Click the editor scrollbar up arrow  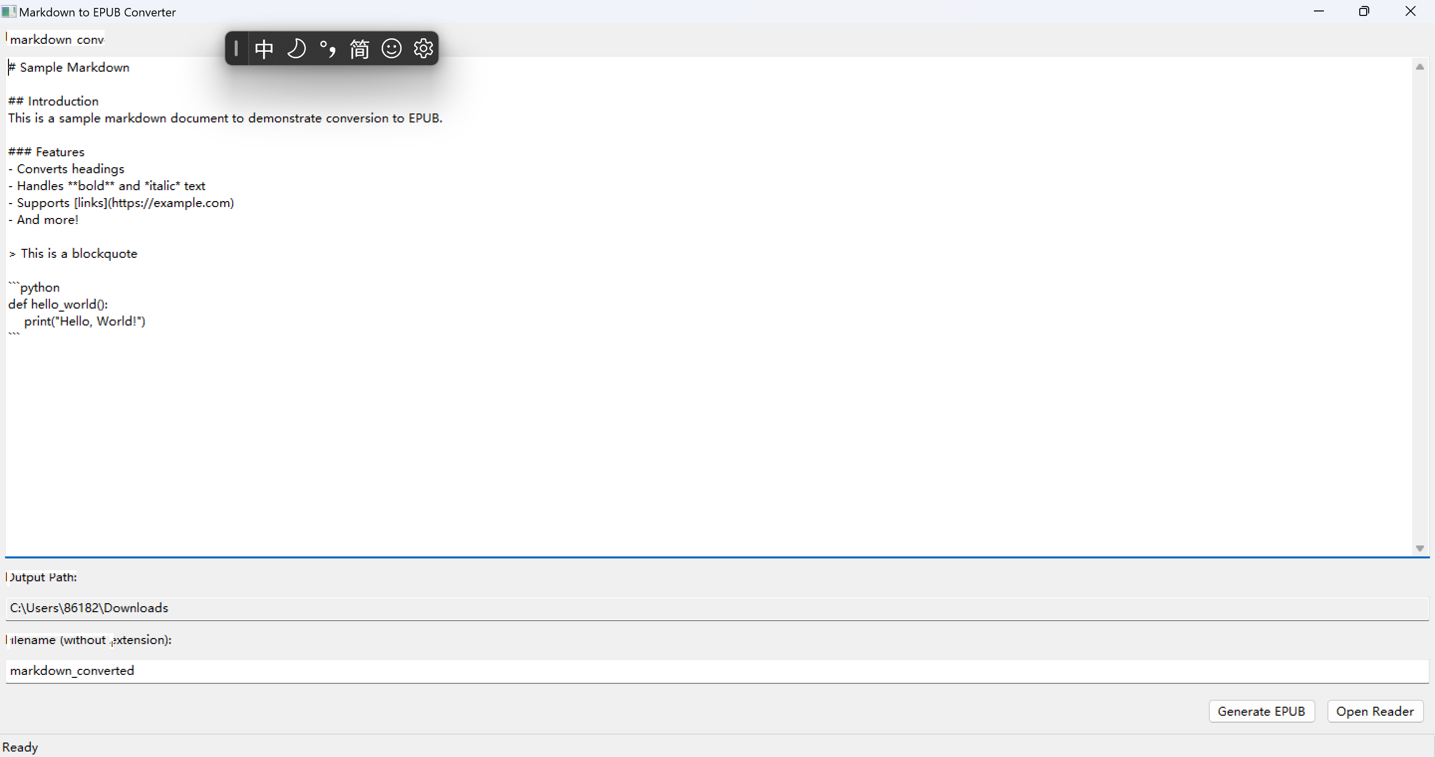[1420, 67]
